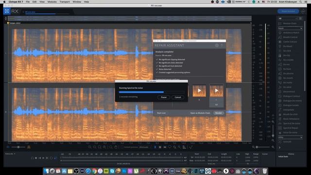Collapse the Utility module category
Viewport: 311px width, 175px height.
click(x=301, y=137)
